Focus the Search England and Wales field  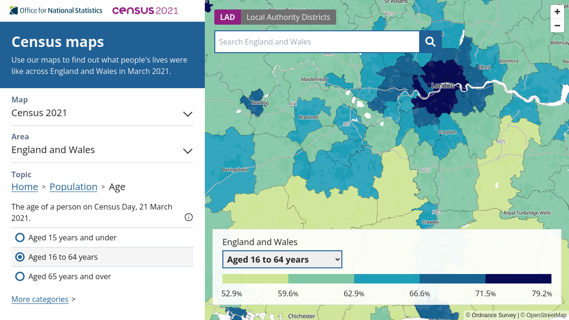317,42
